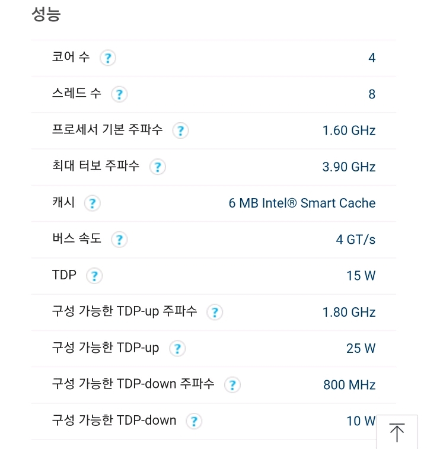
Task: Open the tooltip for 스레드 수
Action: pyautogui.click(x=119, y=94)
